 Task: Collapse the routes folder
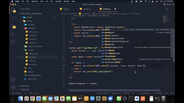(31, 50)
